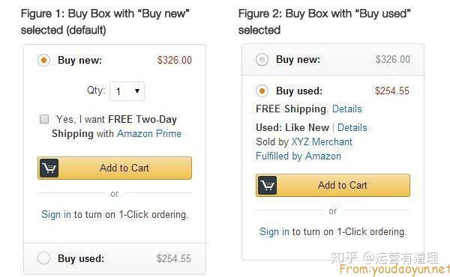Click Sign in link in Figure 2
The image size is (450, 277).
click(x=274, y=232)
